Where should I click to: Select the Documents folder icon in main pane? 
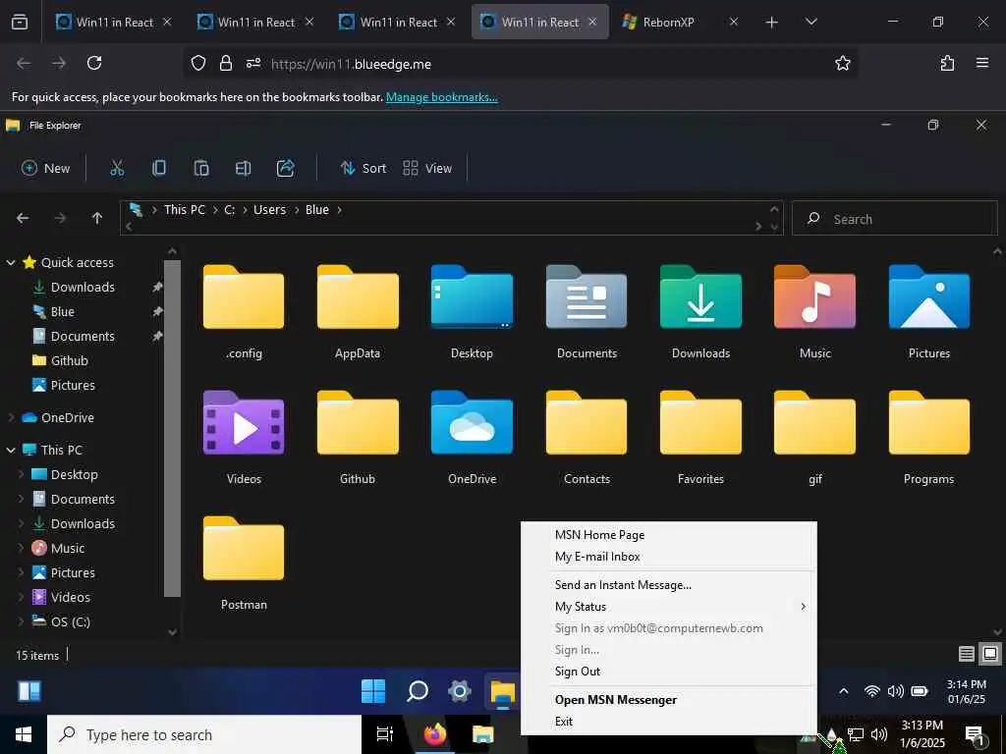(x=587, y=312)
